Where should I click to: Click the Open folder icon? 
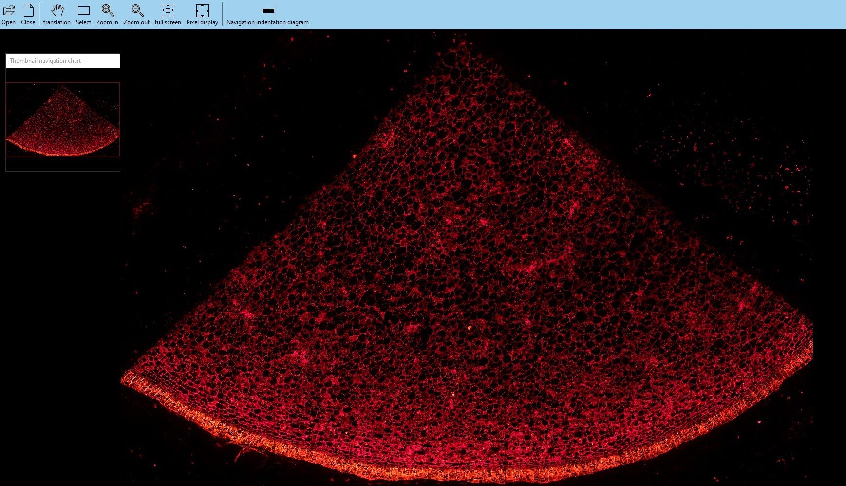click(x=9, y=11)
